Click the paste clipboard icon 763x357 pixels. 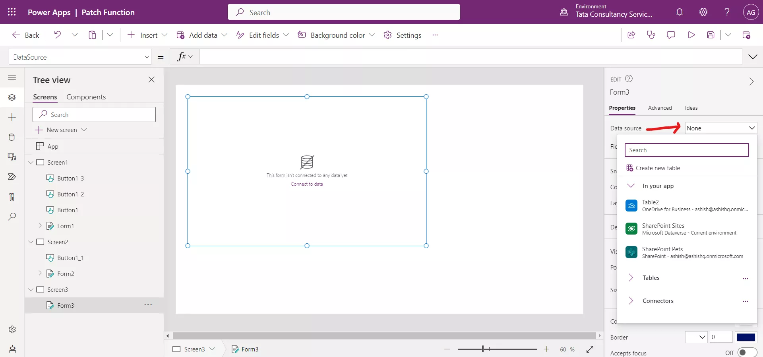pyautogui.click(x=92, y=35)
